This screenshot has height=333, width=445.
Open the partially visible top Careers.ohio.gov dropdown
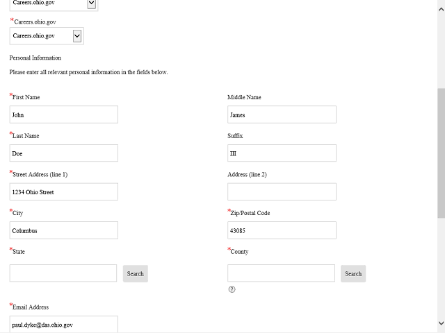coord(54,5)
